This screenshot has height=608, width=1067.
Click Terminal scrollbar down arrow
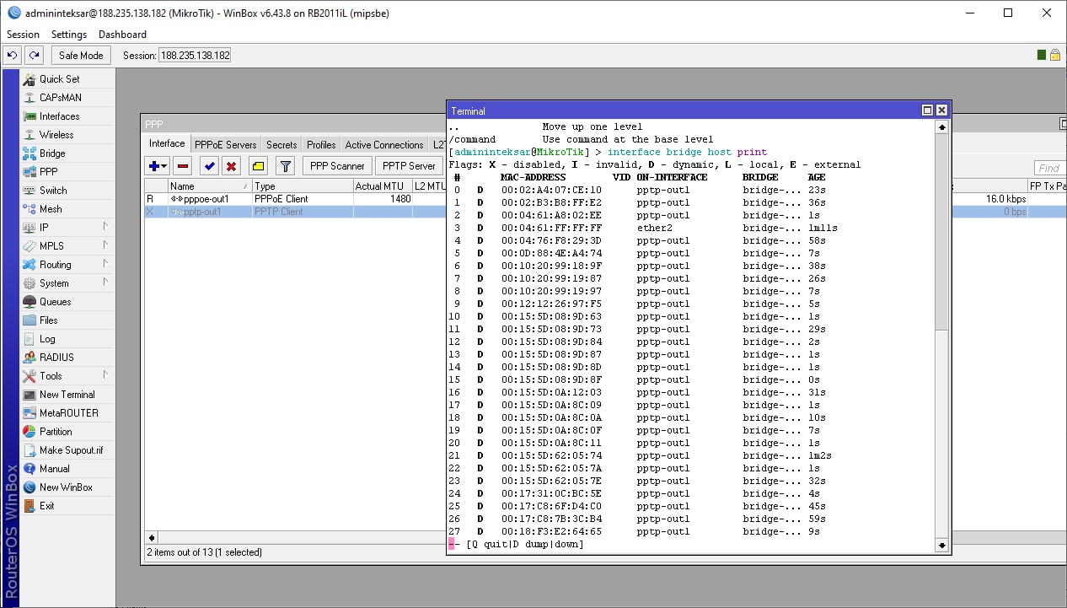pos(942,546)
